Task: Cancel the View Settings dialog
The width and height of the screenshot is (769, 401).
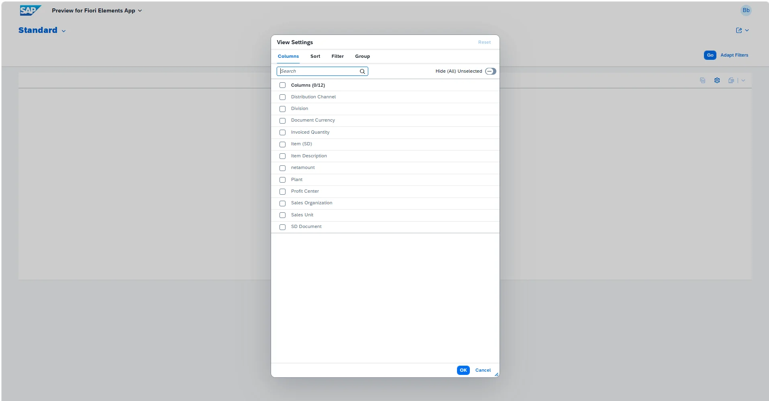Action: pos(483,370)
